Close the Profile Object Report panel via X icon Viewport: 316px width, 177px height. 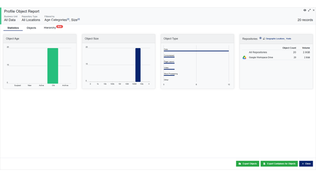(x=314, y=10)
